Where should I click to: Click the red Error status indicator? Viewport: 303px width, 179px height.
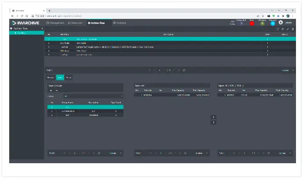[252, 23]
